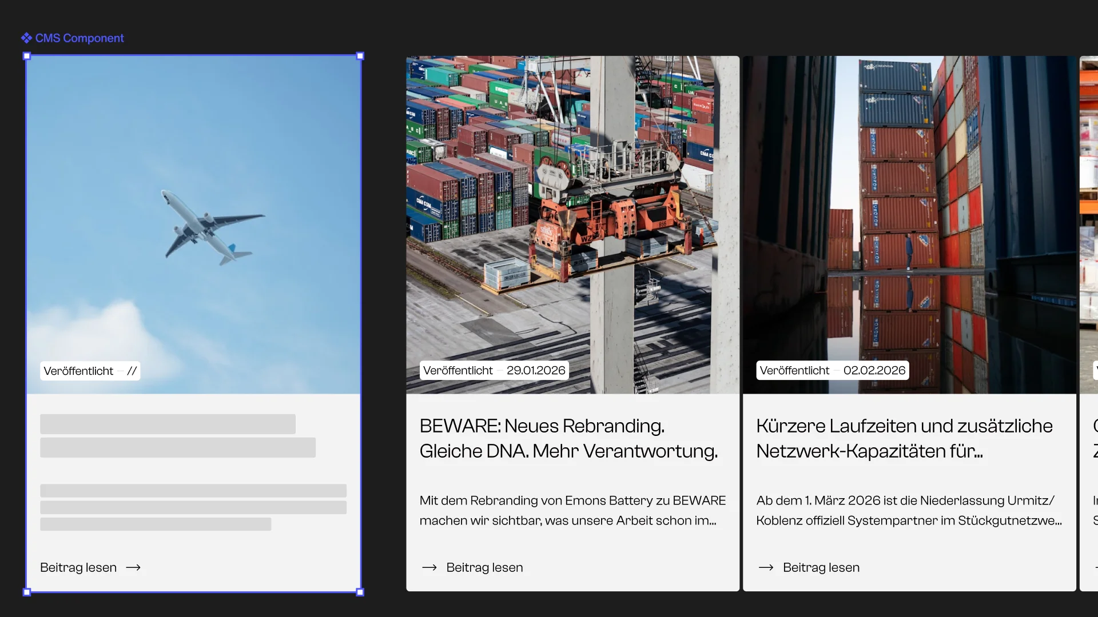1098x617 pixels.
Task: Click the empty Veröffentlicht // badge
Action: coord(90,371)
